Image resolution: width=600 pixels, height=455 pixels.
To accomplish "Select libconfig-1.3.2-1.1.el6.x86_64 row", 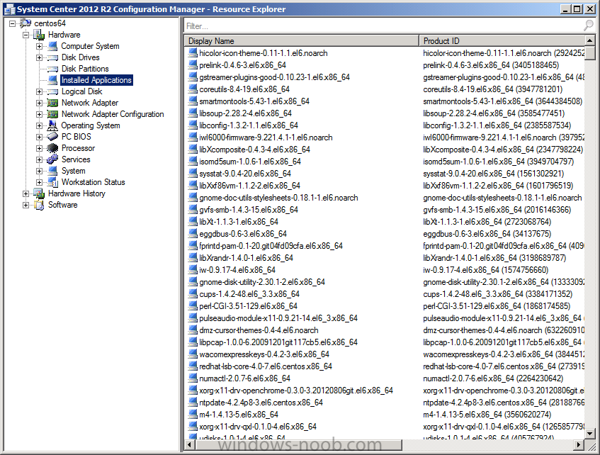I will tap(249, 125).
